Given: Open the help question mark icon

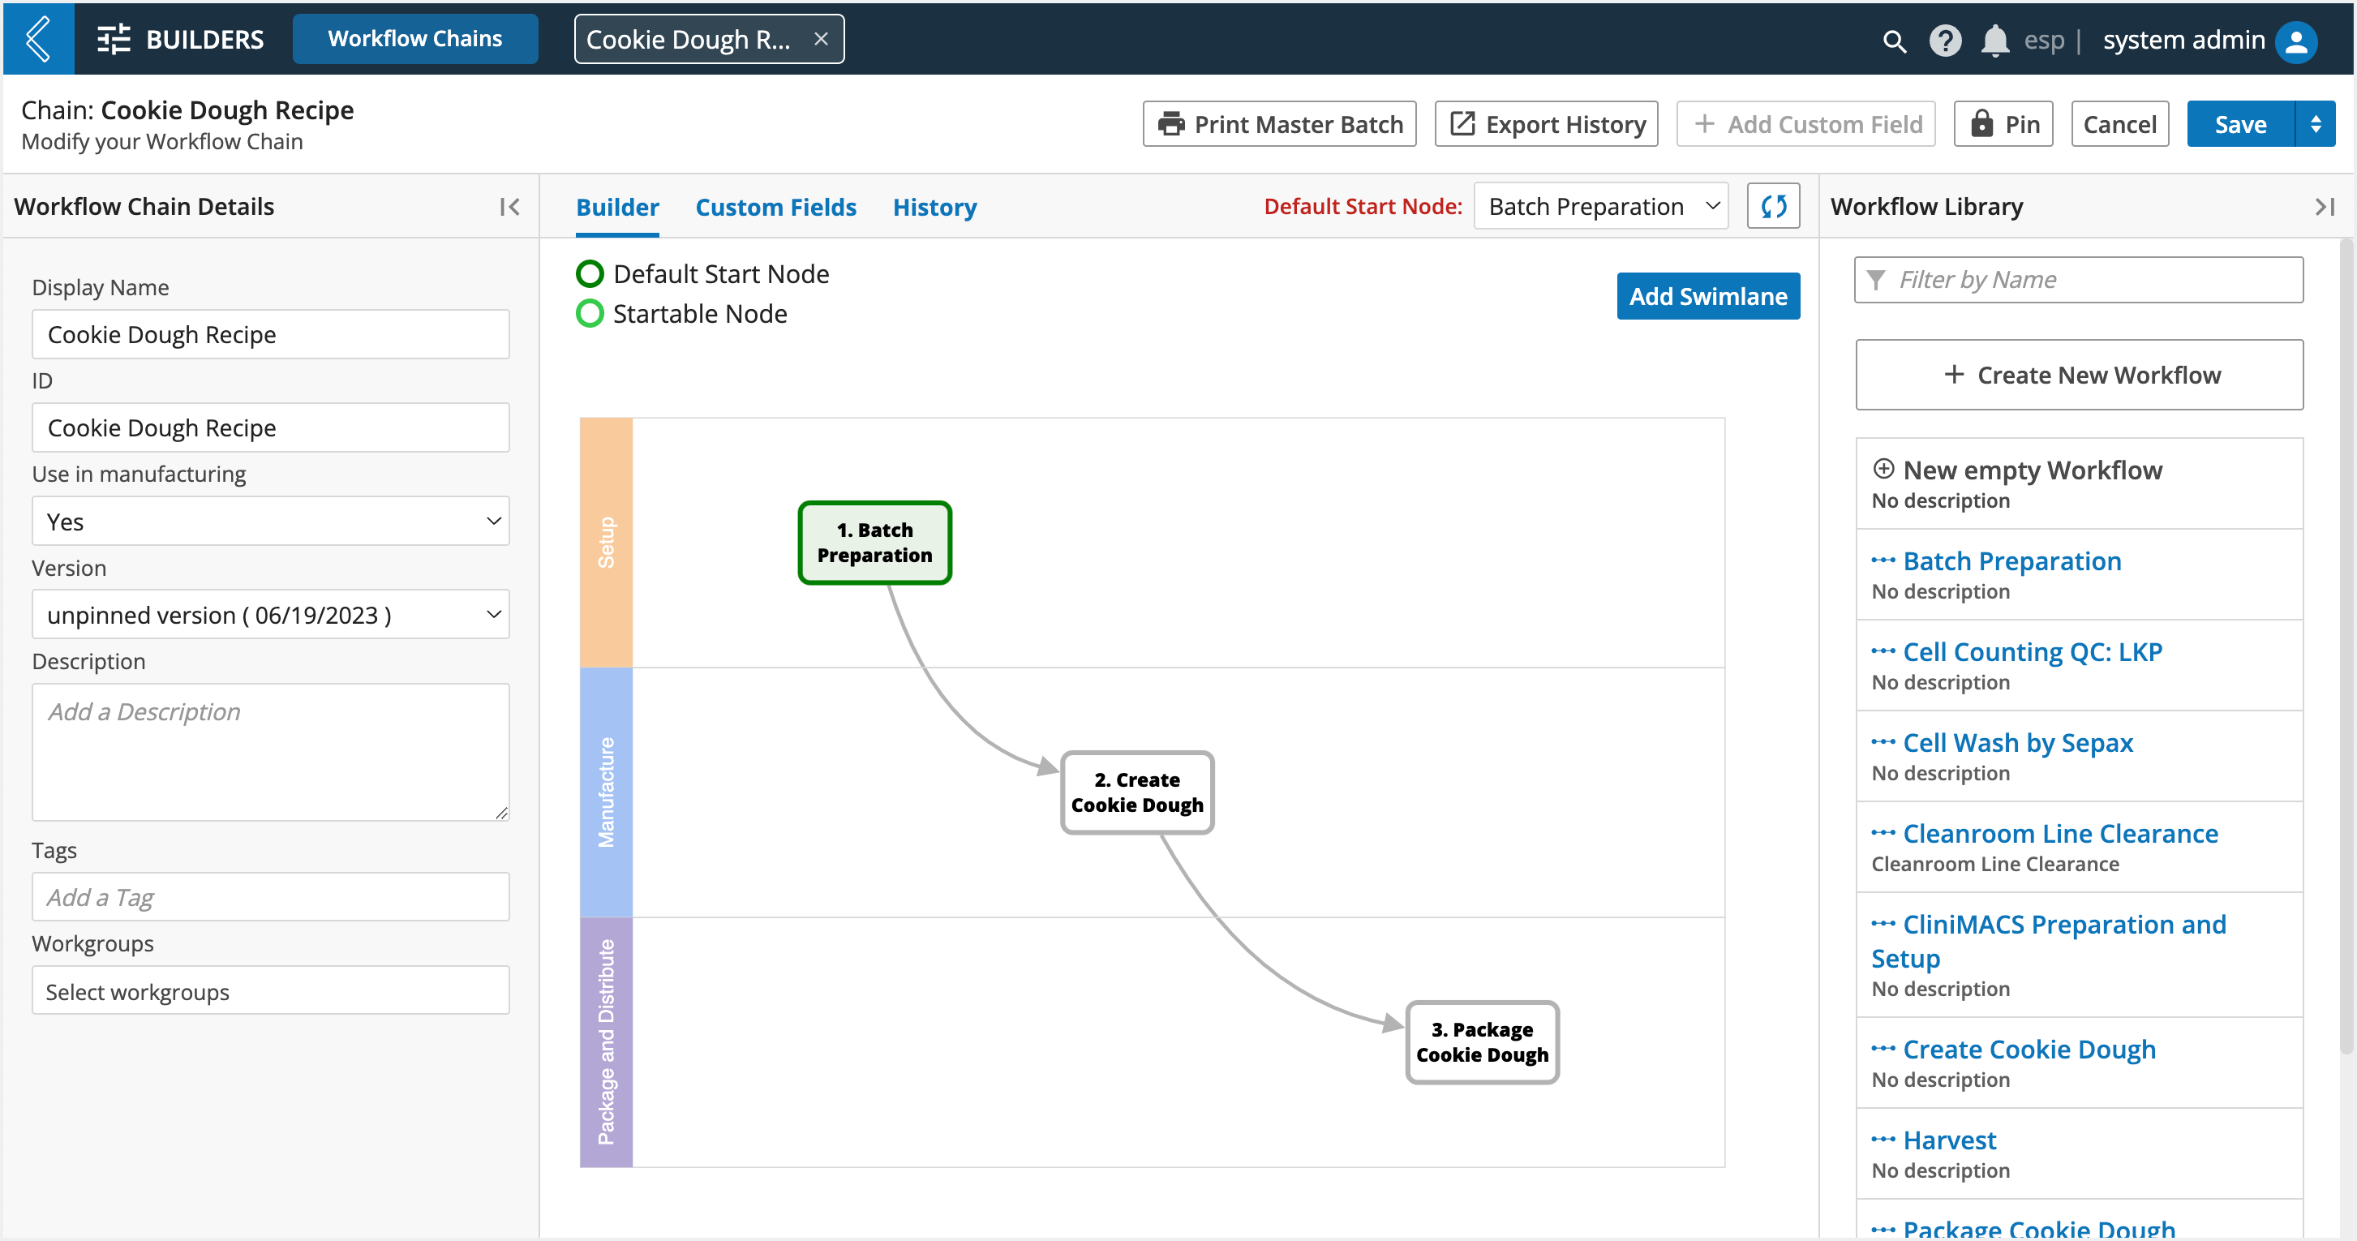Looking at the screenshot, I should point(1945,41).
